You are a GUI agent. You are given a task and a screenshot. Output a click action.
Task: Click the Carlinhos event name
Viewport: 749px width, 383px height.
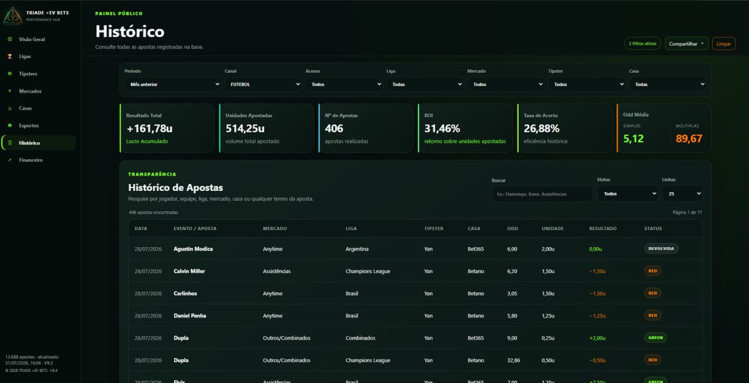[x=185, y=293]
